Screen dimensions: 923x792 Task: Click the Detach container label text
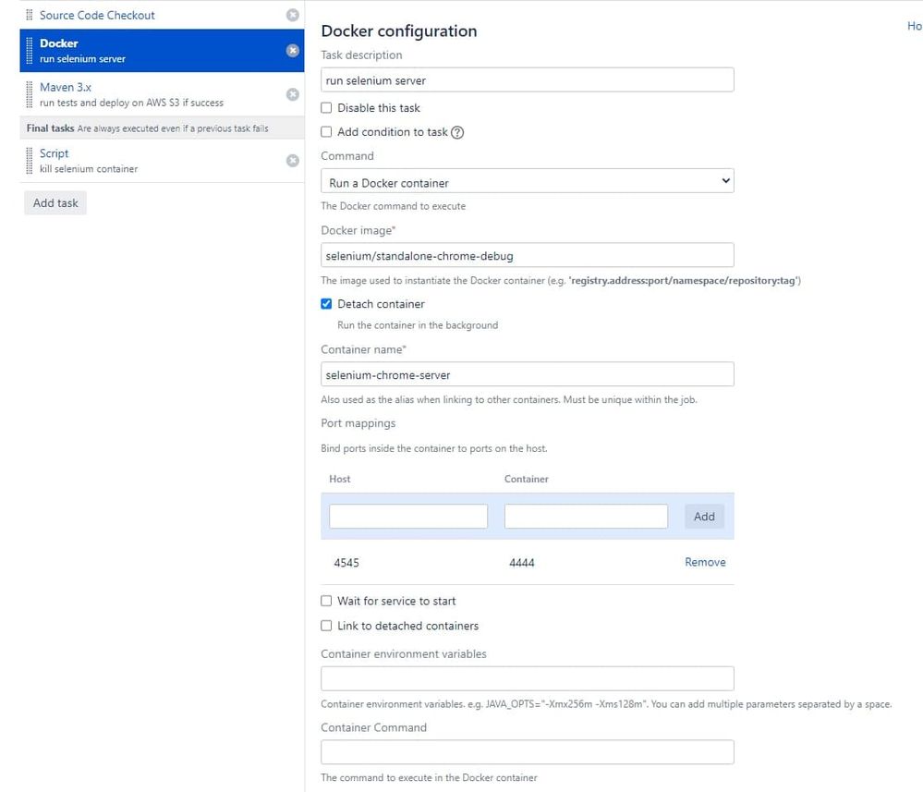(x=381, y=304)
